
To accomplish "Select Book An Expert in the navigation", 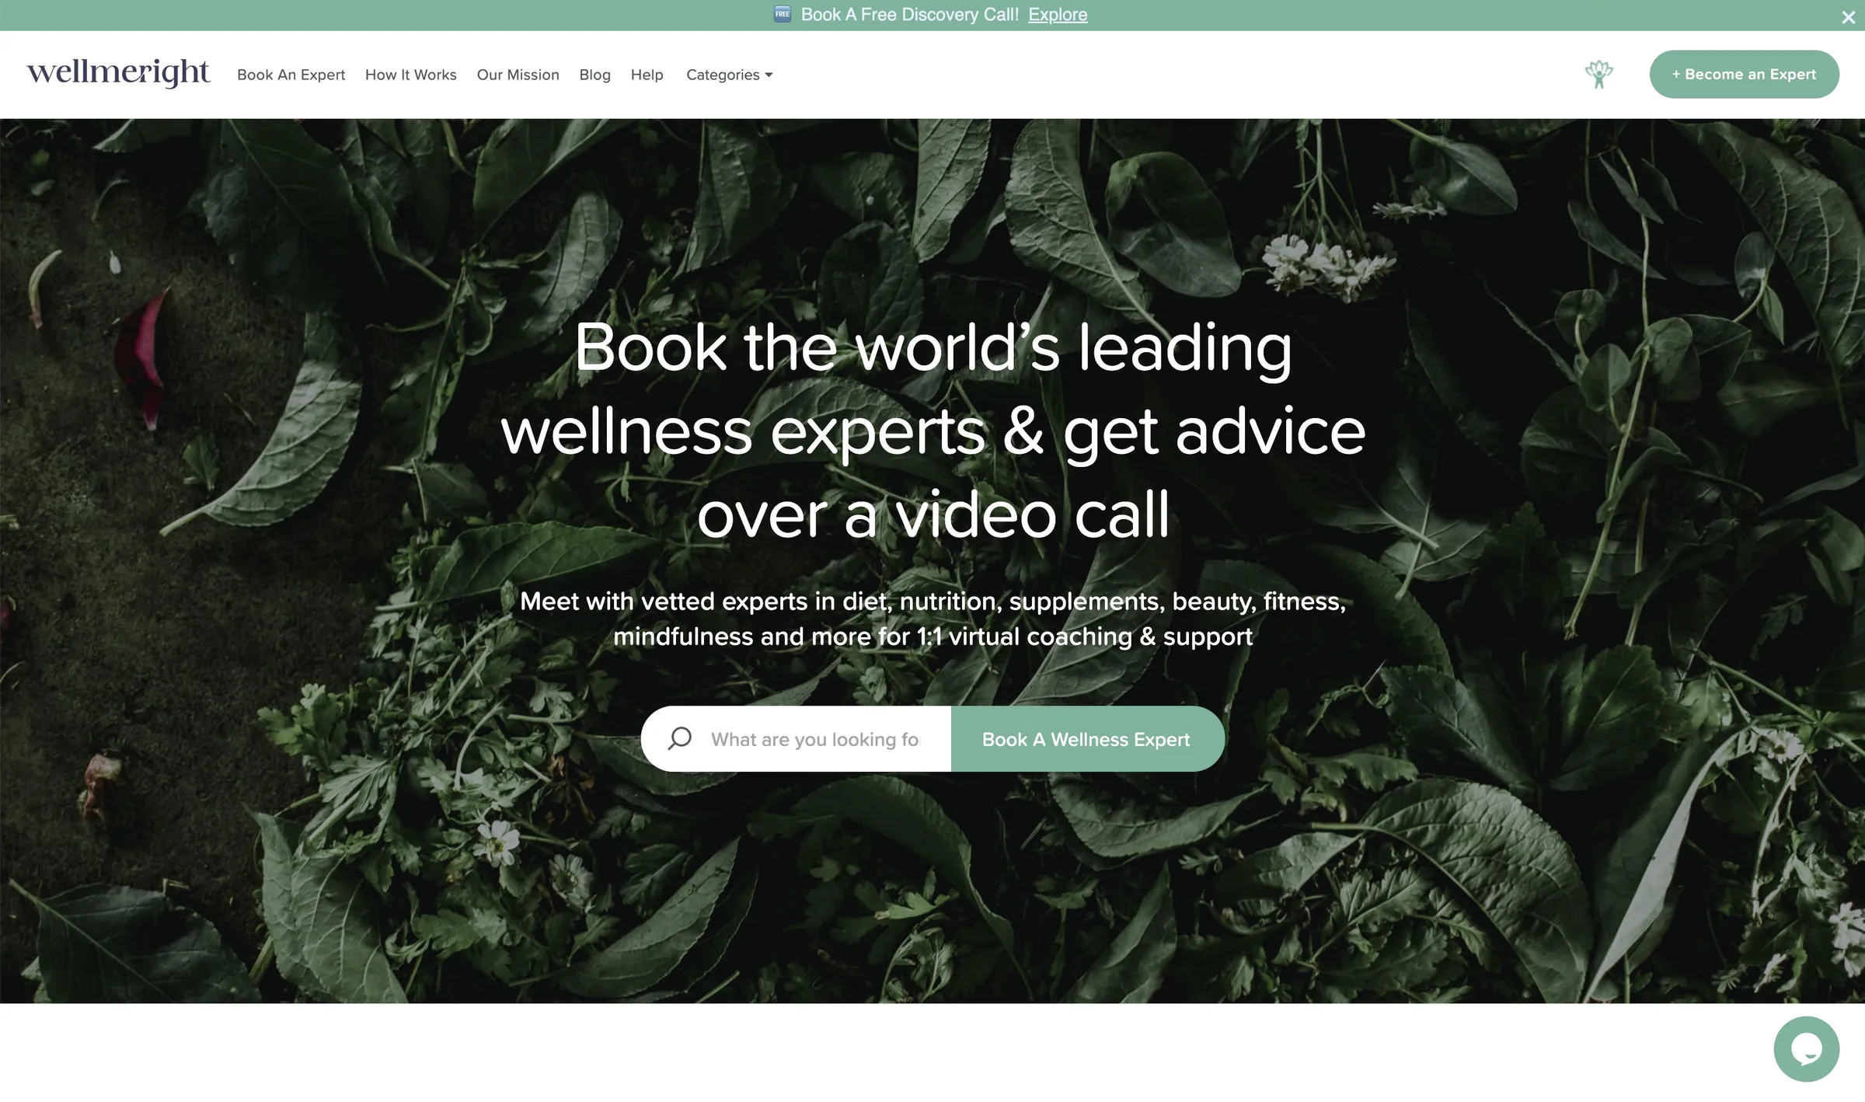I will coord(291,75).
